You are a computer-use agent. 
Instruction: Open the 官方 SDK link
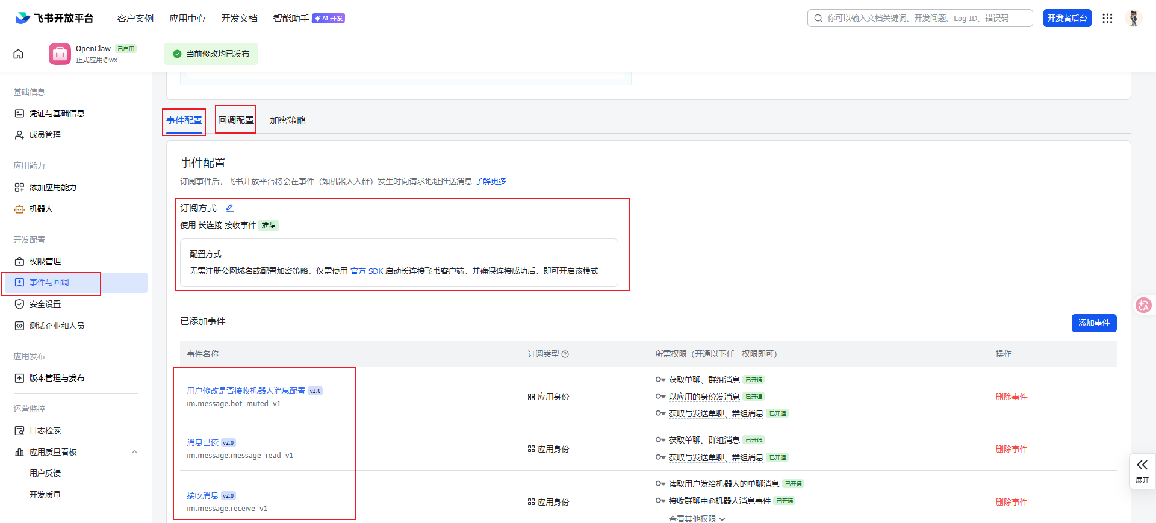click(x=367, y=271)
